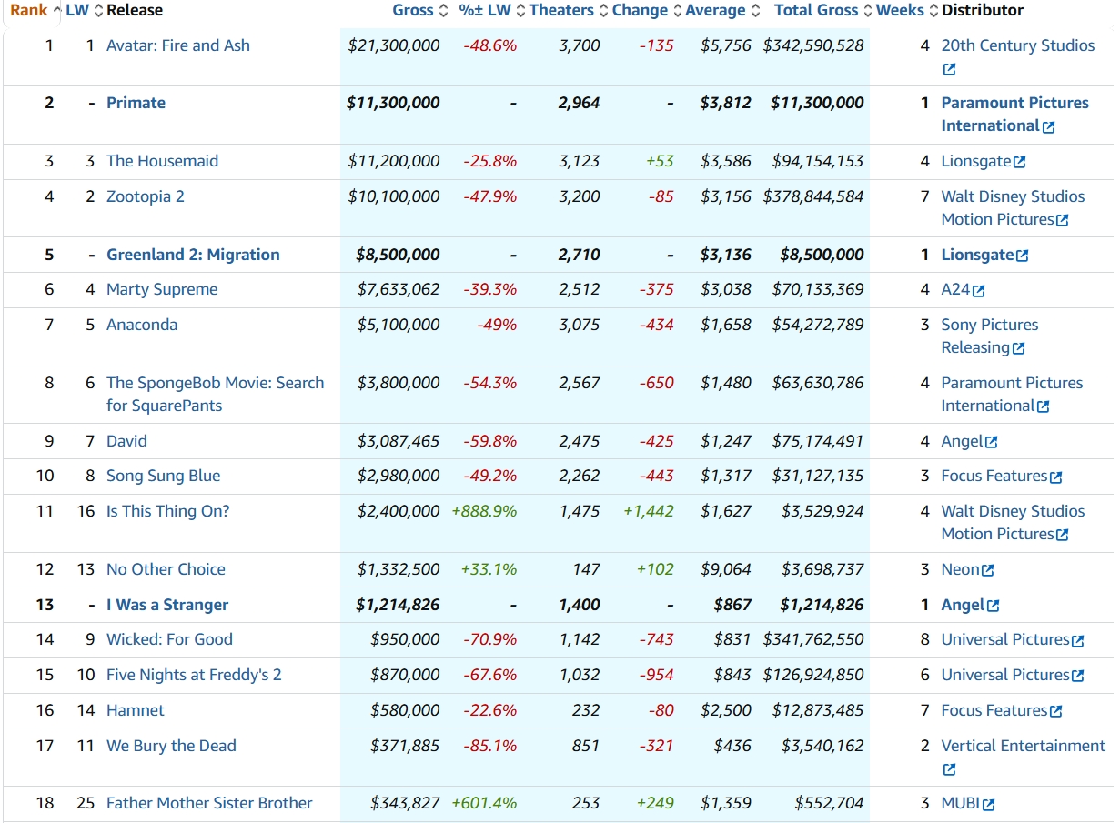
Task: Click external link icon beside Neon
Action: coord(988,571)
